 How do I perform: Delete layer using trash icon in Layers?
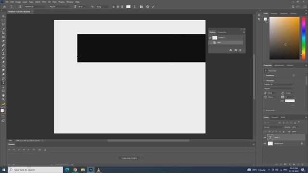pyautogui.click(x=303, y=164)
